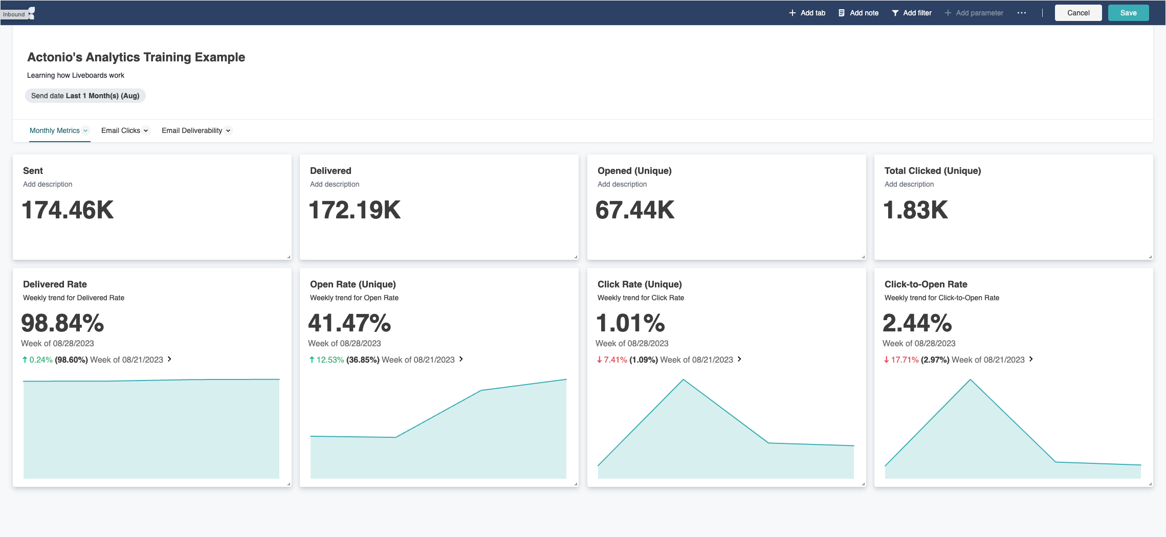Click the Add tab plus icon

click(792, 13)
